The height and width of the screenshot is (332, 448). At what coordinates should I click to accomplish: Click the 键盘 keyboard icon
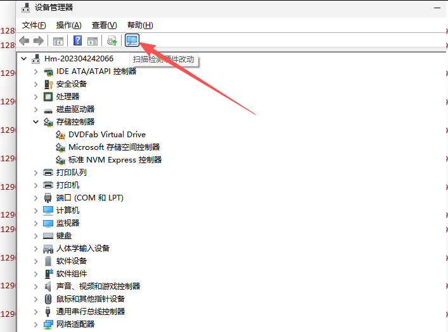coord(48,236)
